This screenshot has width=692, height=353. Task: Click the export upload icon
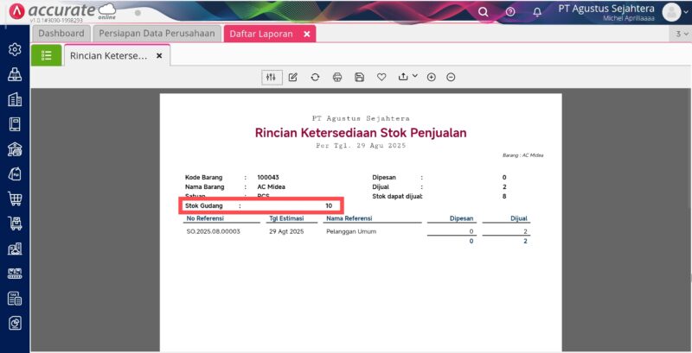pos(403,77)
